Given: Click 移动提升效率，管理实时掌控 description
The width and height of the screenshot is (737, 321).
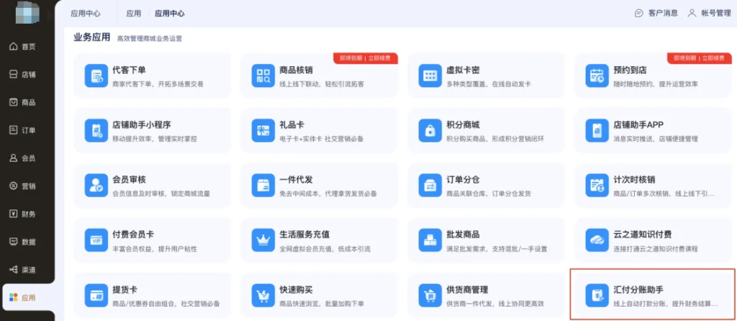Looking at the screenshot, I should pyautogui.click(x=155, y=139).
